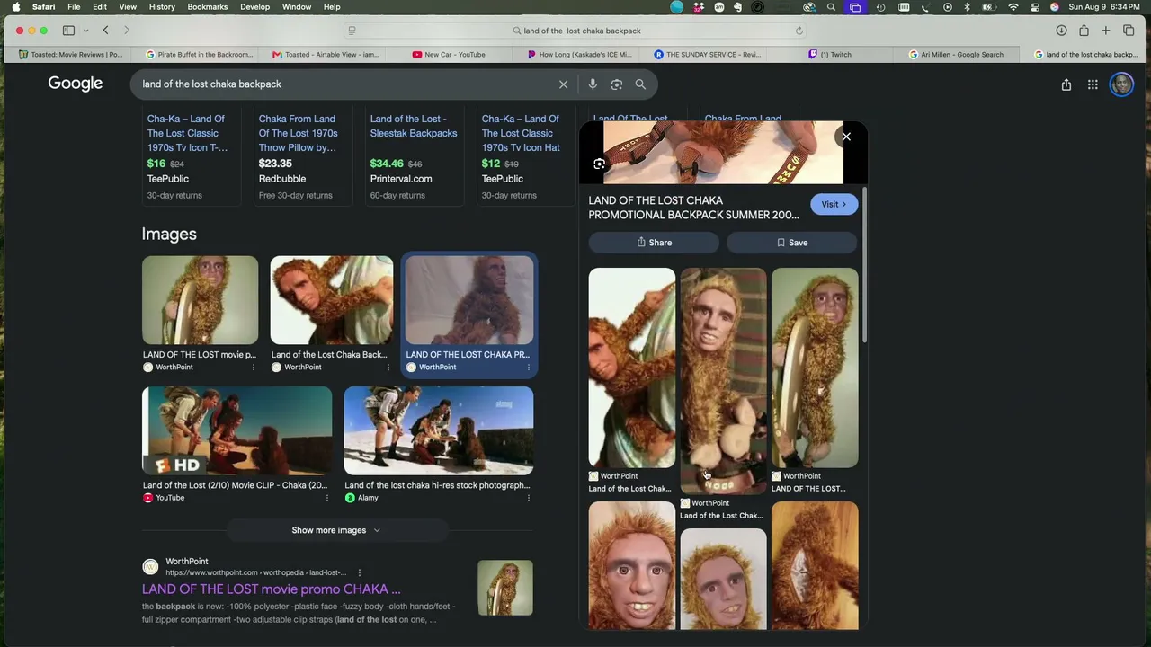Open the Wi-Fi menu bar icon
The image size is (1151, 647).
pyautogui.click(x=1013, y=7)
